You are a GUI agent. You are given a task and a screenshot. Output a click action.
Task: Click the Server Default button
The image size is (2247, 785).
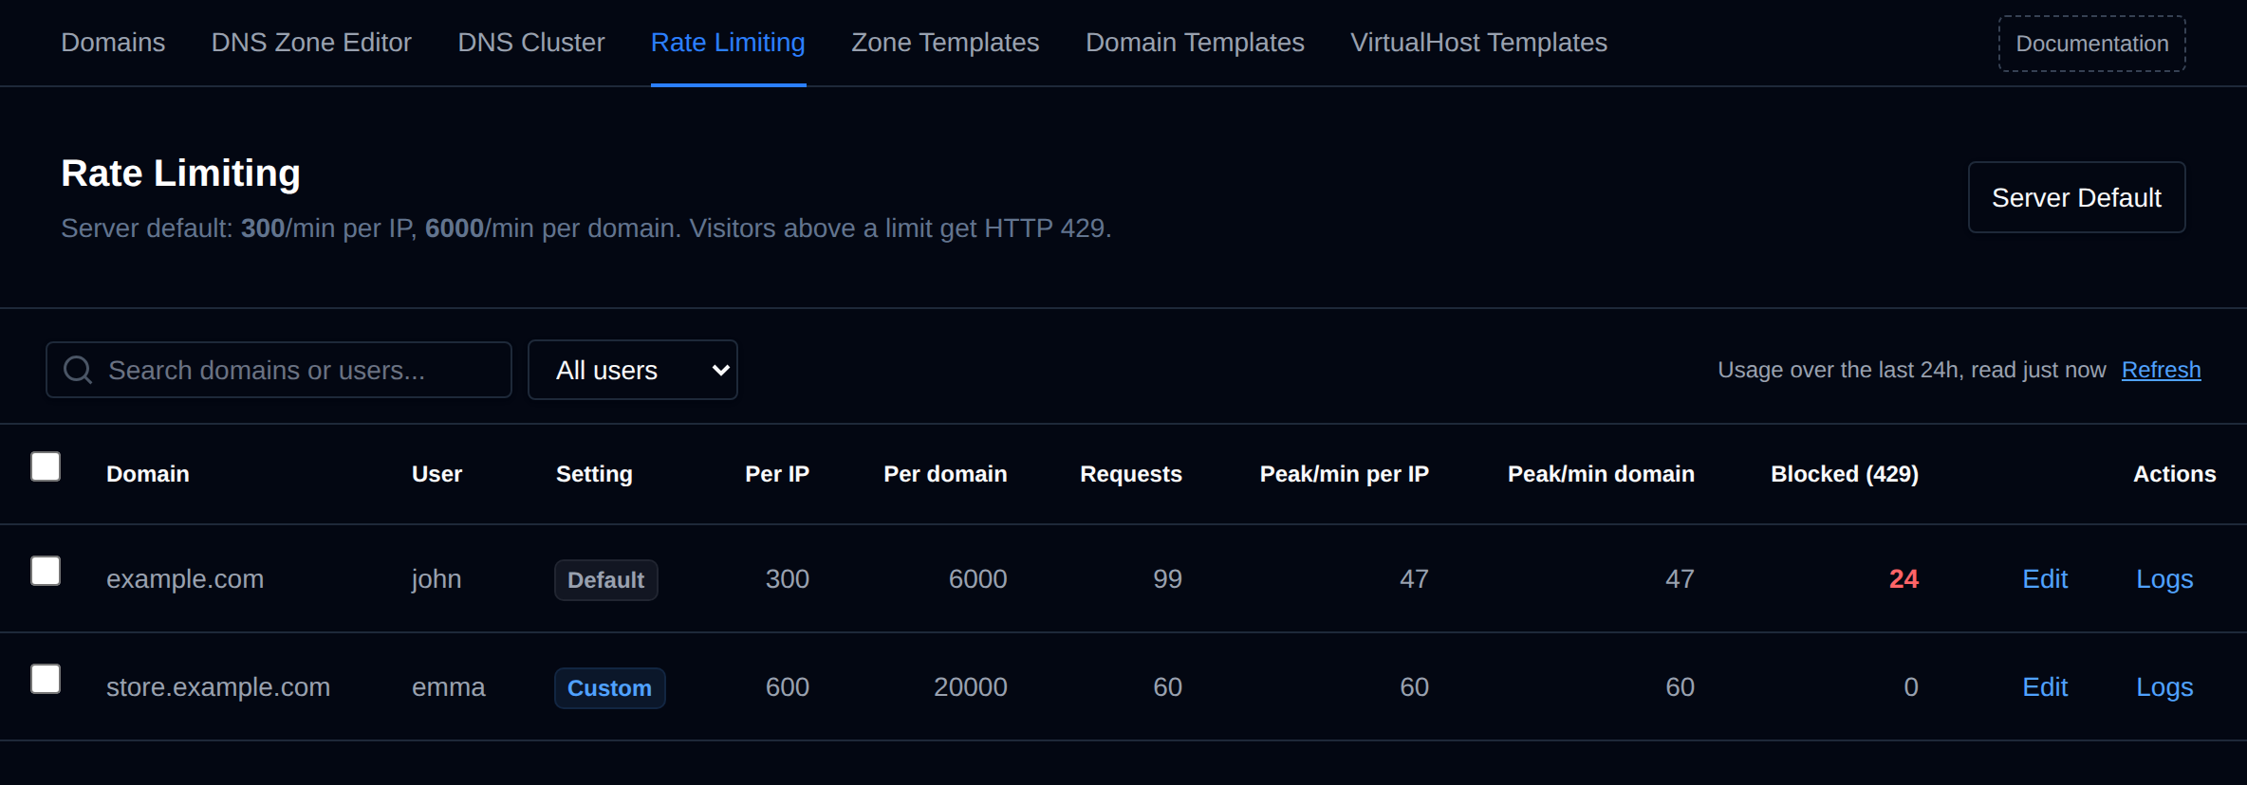2076,197
